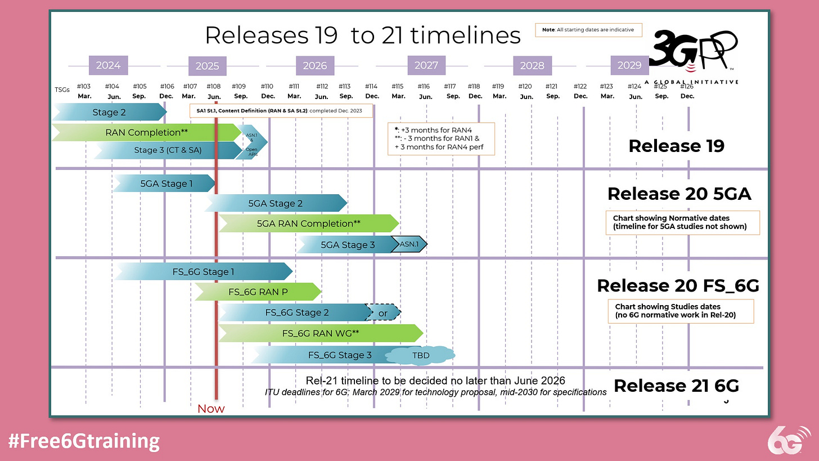
Task: Click the Release 19 'Stage 2' bar
Action: pos(110,112)
